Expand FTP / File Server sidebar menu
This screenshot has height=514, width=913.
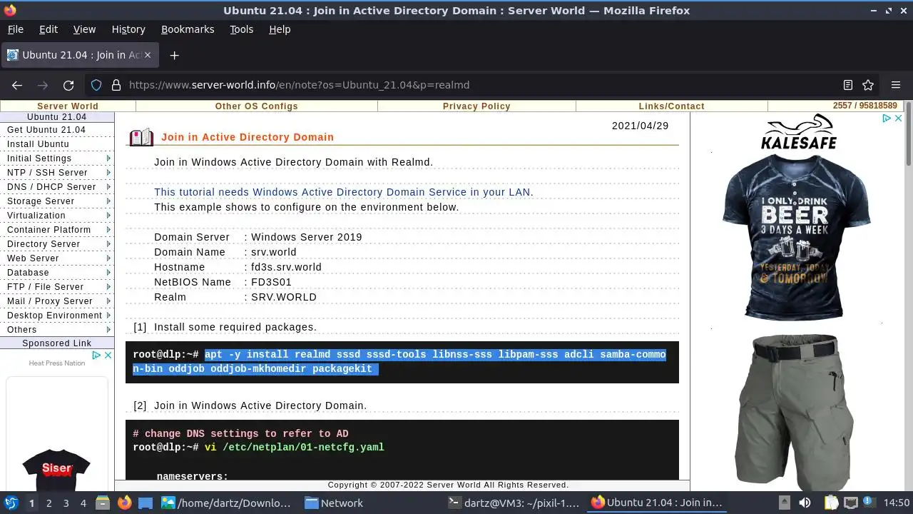click(x=57, y=287)
